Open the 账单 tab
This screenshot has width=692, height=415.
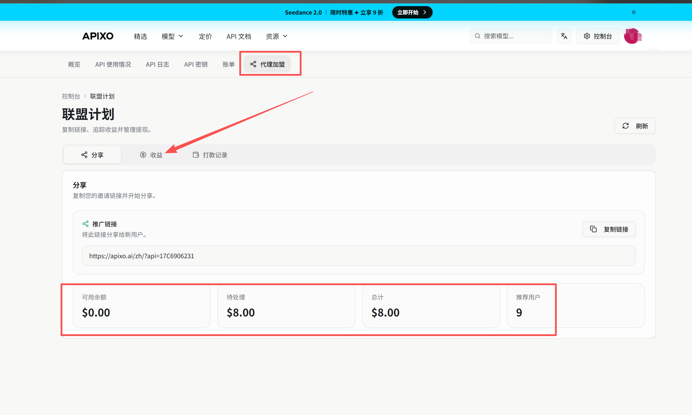coord(229,64)
